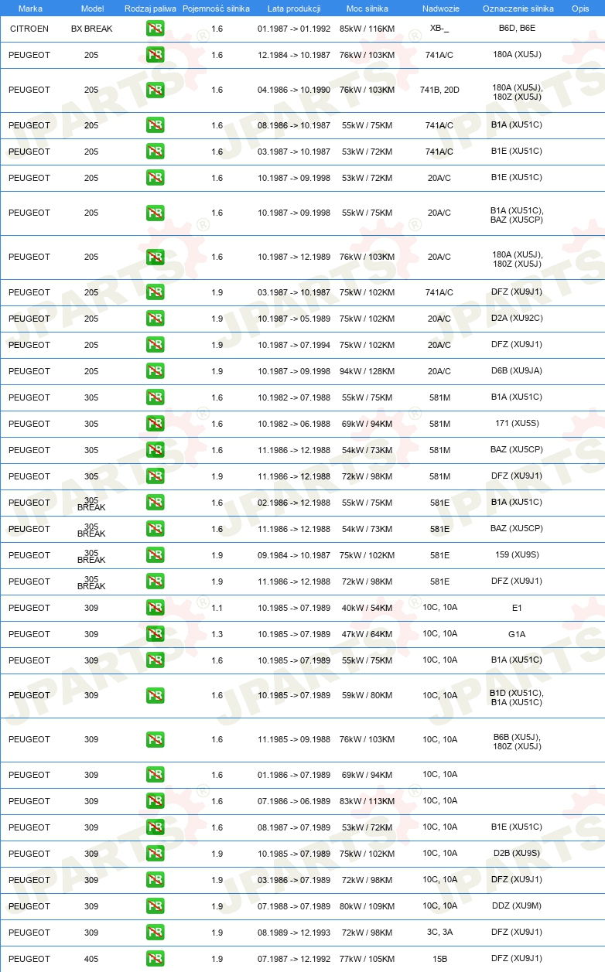Click fuel icon in the 12.1984 -> 10.1987 row
This screenshot has height=972, width=605.
tap(155, 56)
